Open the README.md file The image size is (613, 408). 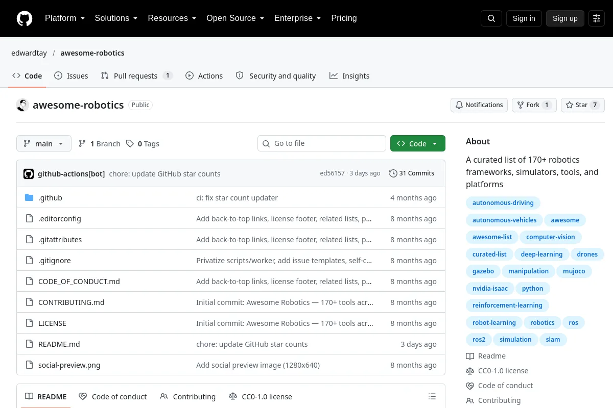59,344
